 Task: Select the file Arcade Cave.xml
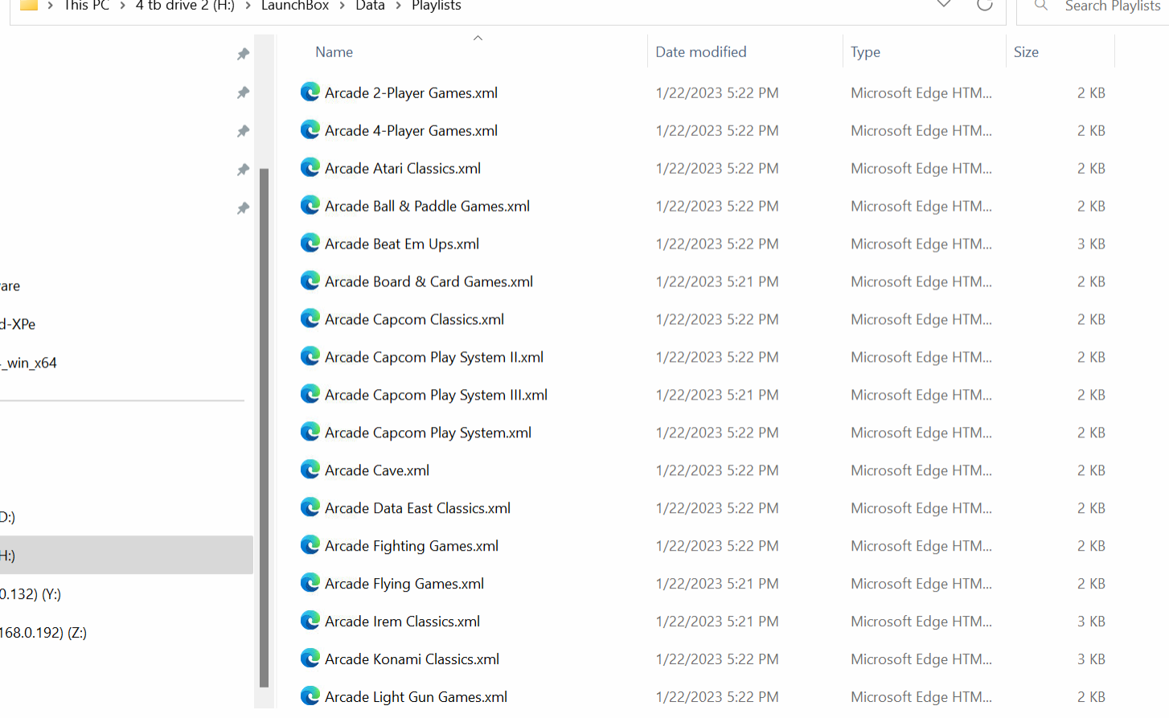[x=377, y=470]
